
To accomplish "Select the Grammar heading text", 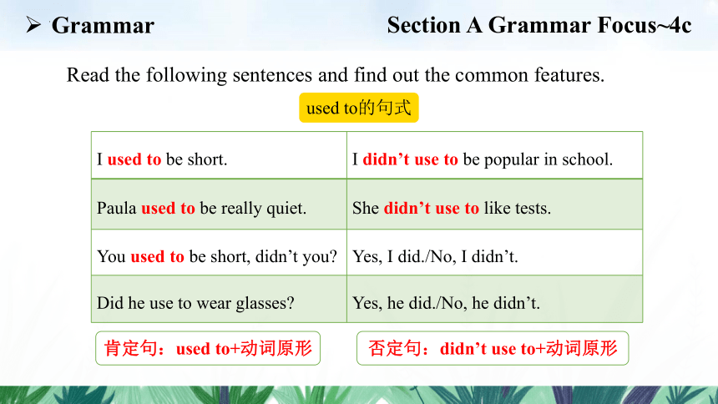I will (103, 25).
